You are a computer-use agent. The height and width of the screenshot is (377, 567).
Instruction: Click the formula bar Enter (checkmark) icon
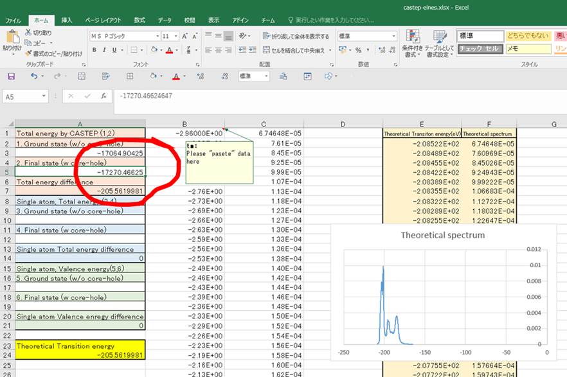point(87,96)
